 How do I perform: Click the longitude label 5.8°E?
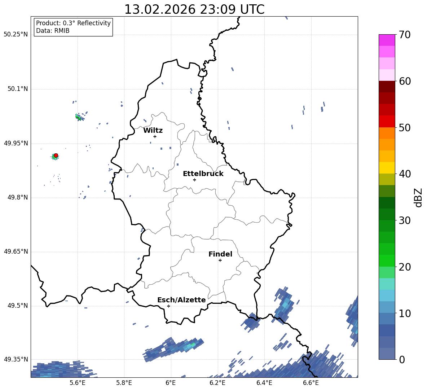tap(124, 383)
